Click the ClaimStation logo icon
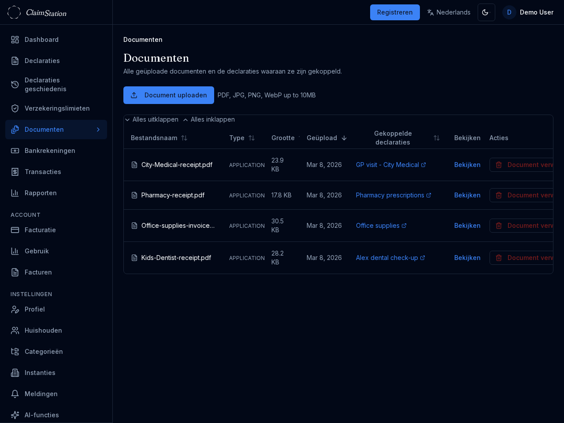Screen dimensions: 564x423 (14, 12)
